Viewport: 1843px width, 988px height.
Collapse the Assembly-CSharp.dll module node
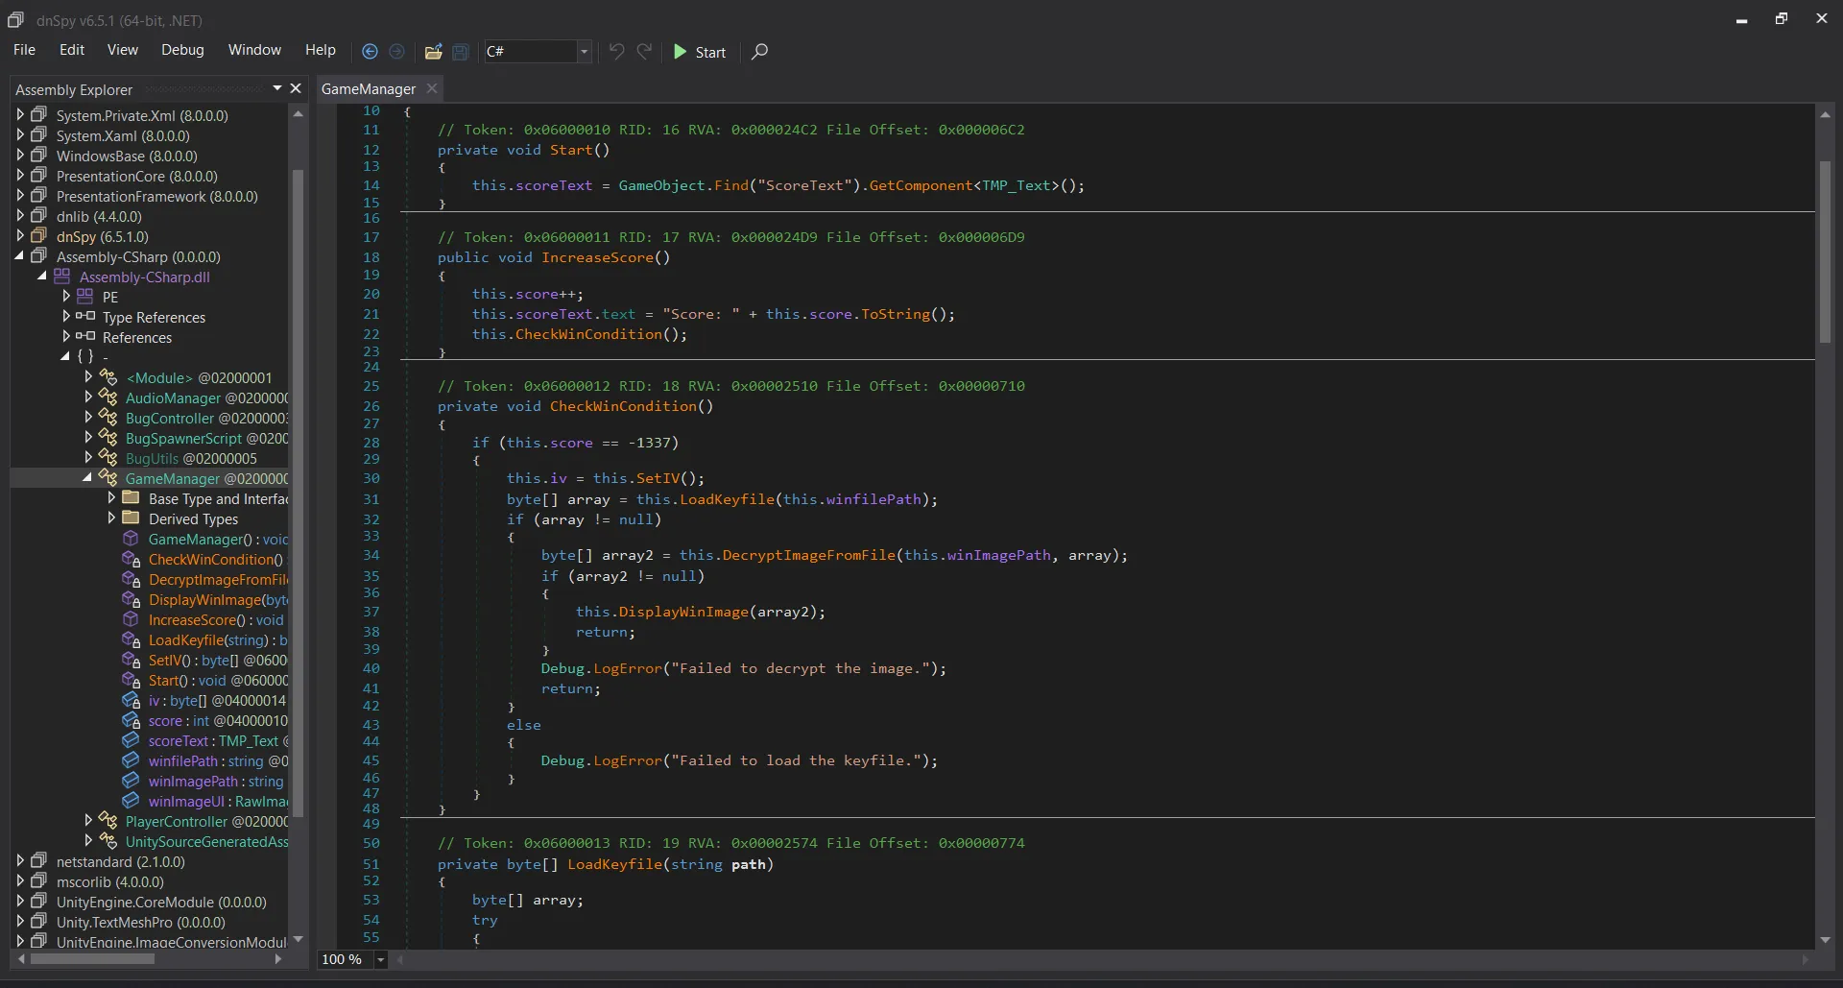[x=42, y=276]
